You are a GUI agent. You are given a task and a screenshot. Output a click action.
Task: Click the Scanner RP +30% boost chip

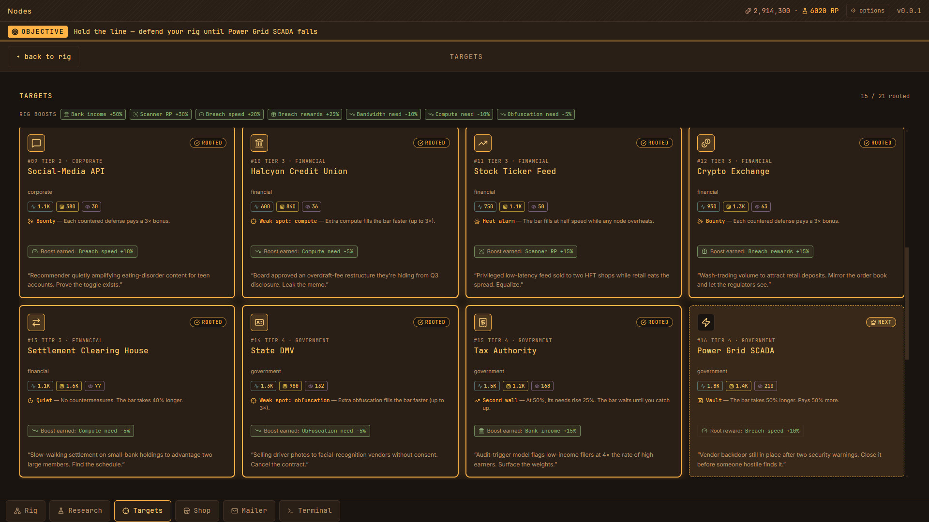tap(161, 115)
